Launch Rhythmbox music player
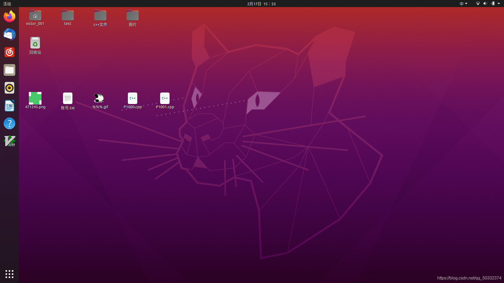 click(9, 88)
